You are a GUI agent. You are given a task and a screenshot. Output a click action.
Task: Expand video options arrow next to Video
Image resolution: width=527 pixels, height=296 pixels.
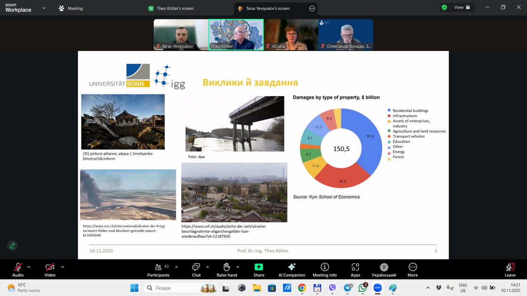click(63, 267)
